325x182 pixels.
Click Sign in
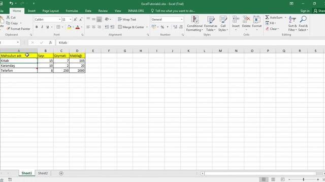[305, 11]
